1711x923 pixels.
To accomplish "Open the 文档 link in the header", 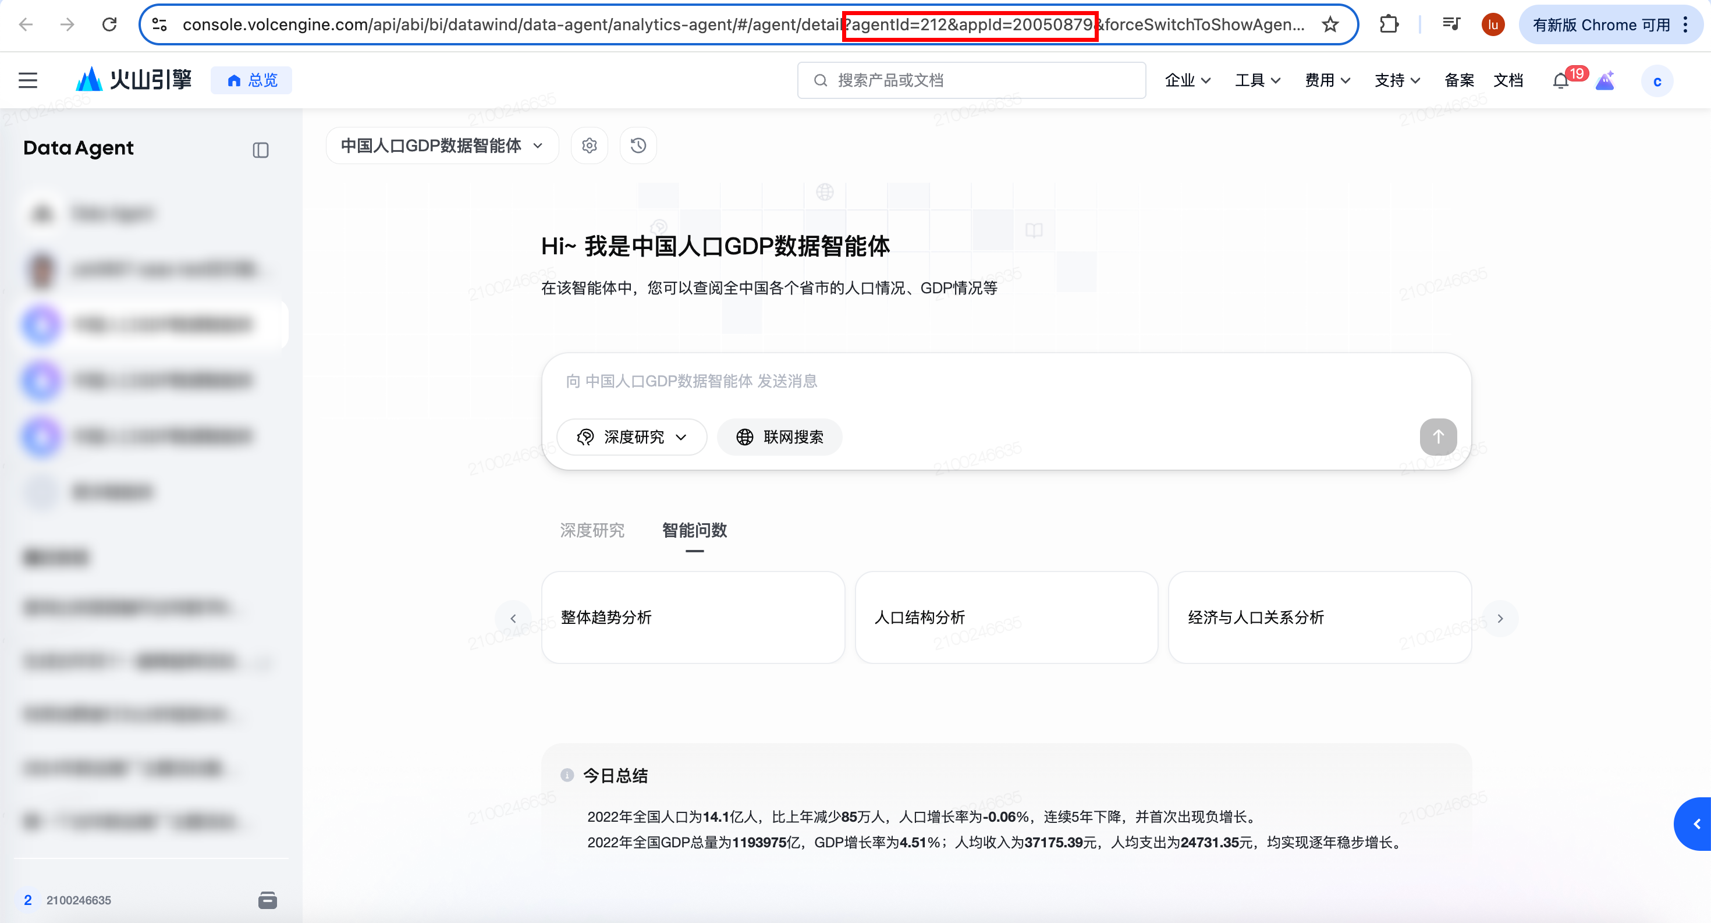I will tap(1508, 81).
